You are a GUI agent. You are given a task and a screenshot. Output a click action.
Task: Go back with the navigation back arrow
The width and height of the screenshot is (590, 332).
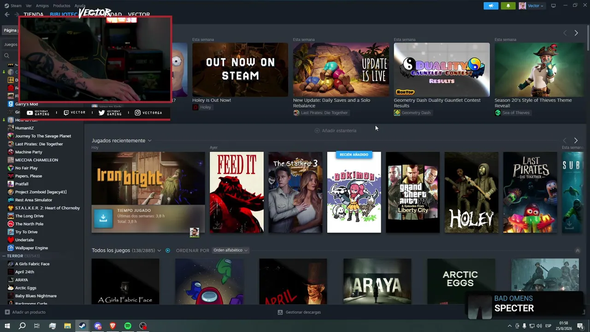click(7, 14)
